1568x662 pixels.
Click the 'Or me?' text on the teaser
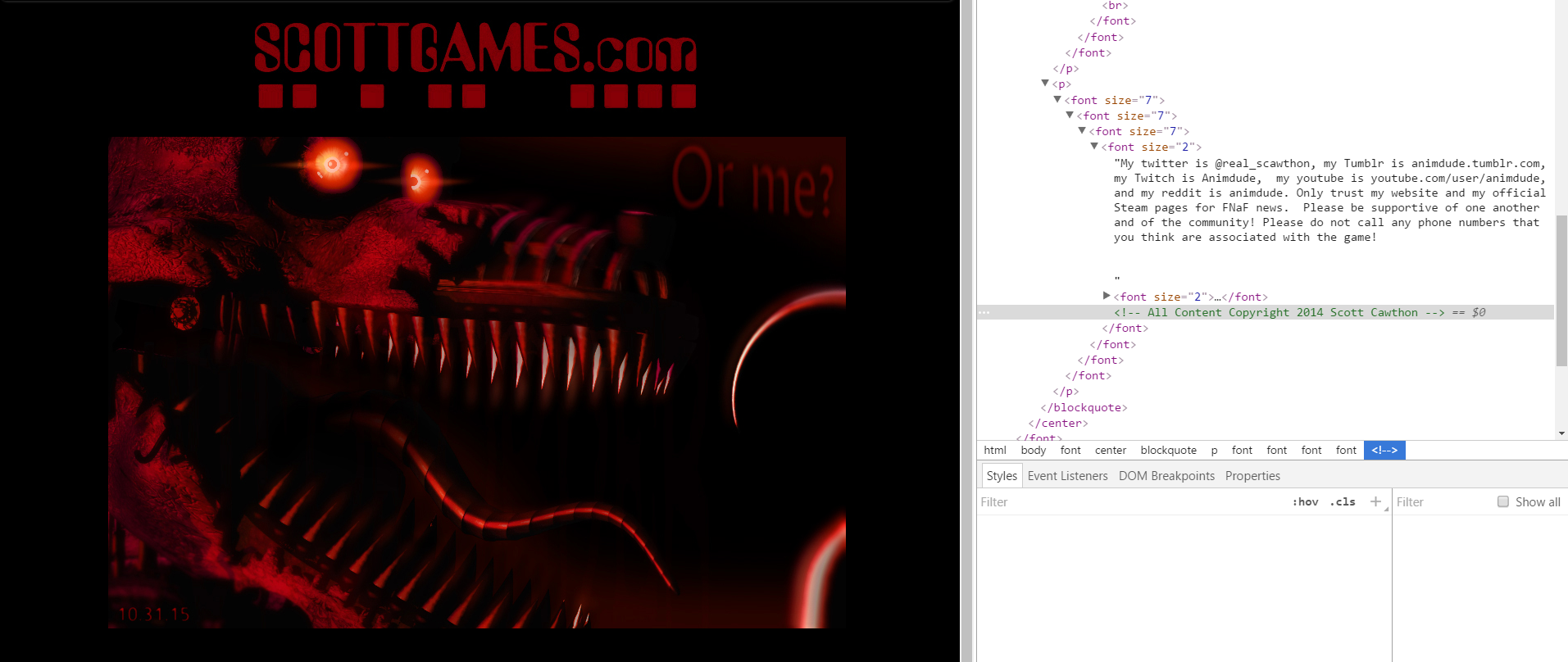point(753,182)
